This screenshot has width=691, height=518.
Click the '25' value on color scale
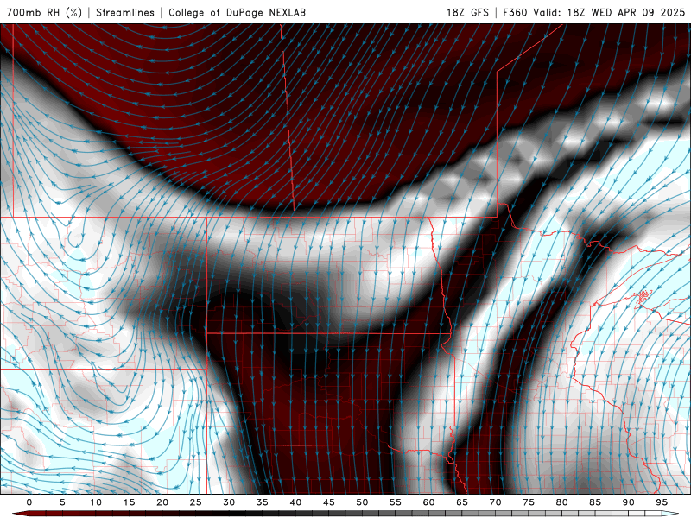click(x=196, y=502)
